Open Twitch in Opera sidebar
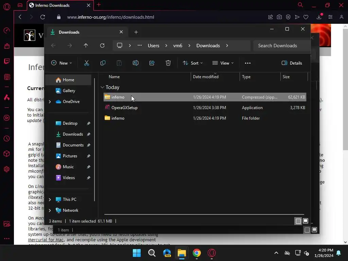348x261 pixels. (x=7, y=61)
